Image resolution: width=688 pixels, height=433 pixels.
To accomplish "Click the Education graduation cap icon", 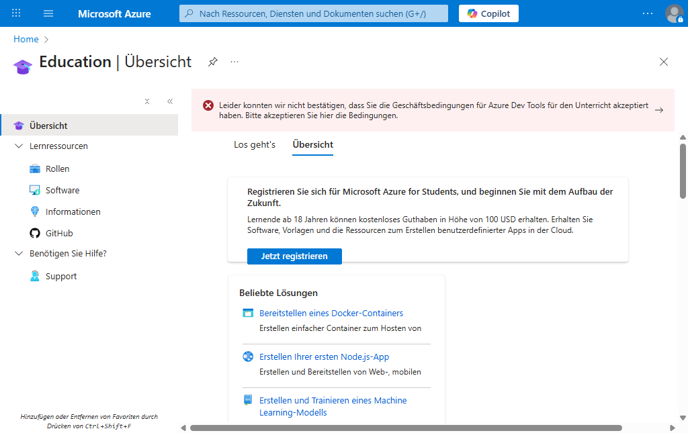I will pos(23,66).
